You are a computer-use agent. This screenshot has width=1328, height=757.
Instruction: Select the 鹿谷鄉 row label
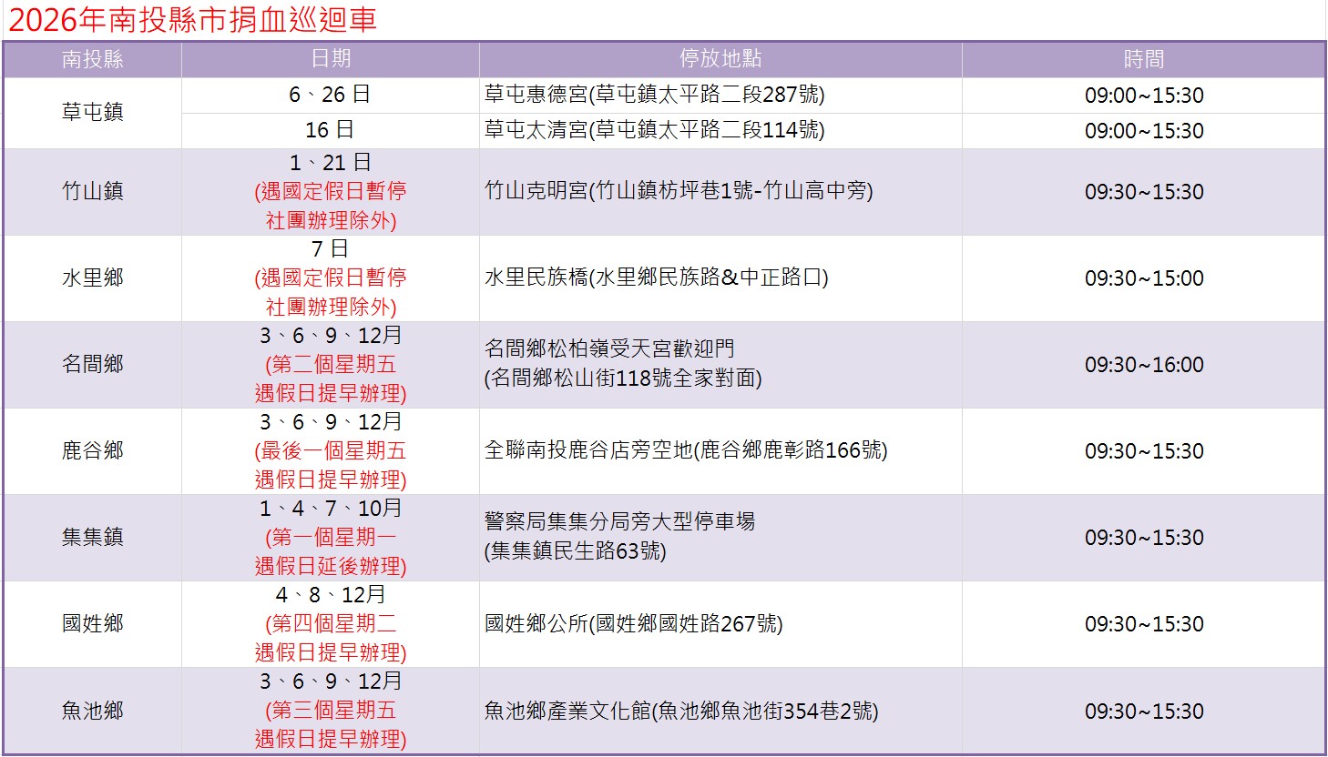[94, 451]
